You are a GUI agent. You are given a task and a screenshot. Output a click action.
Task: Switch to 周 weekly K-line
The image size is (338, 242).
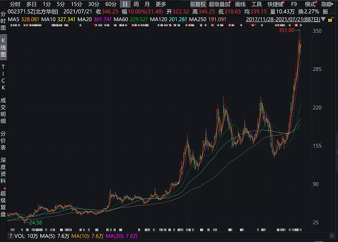(x=136, y=4)
